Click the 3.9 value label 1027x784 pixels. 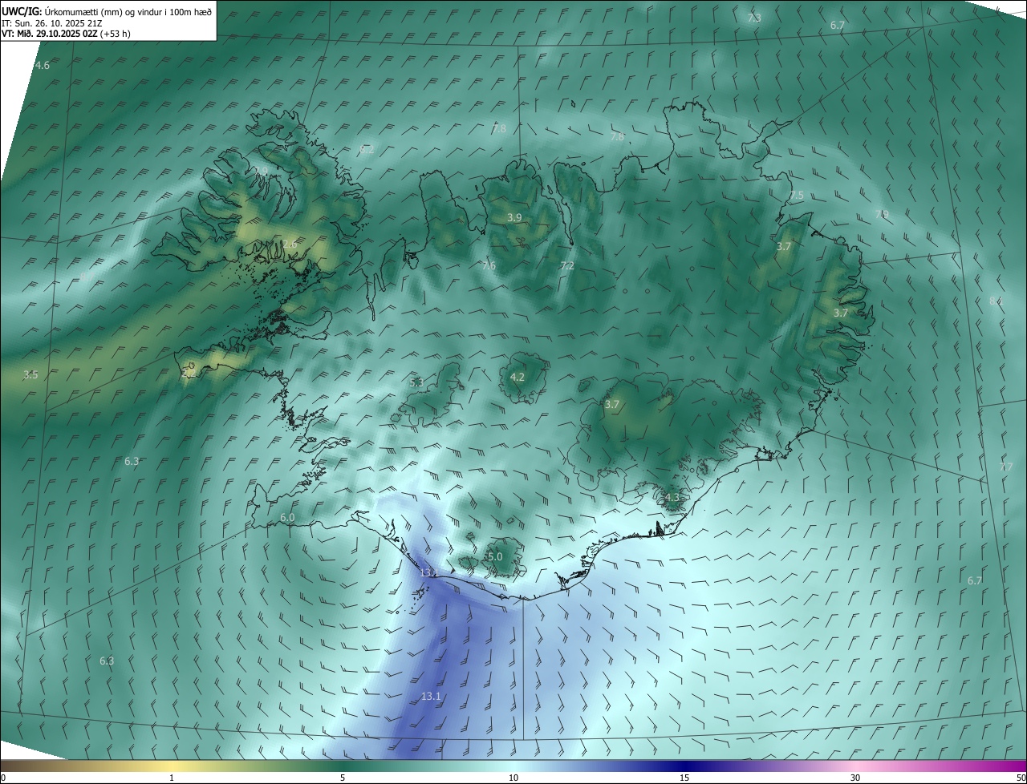[x=514, y=218]
